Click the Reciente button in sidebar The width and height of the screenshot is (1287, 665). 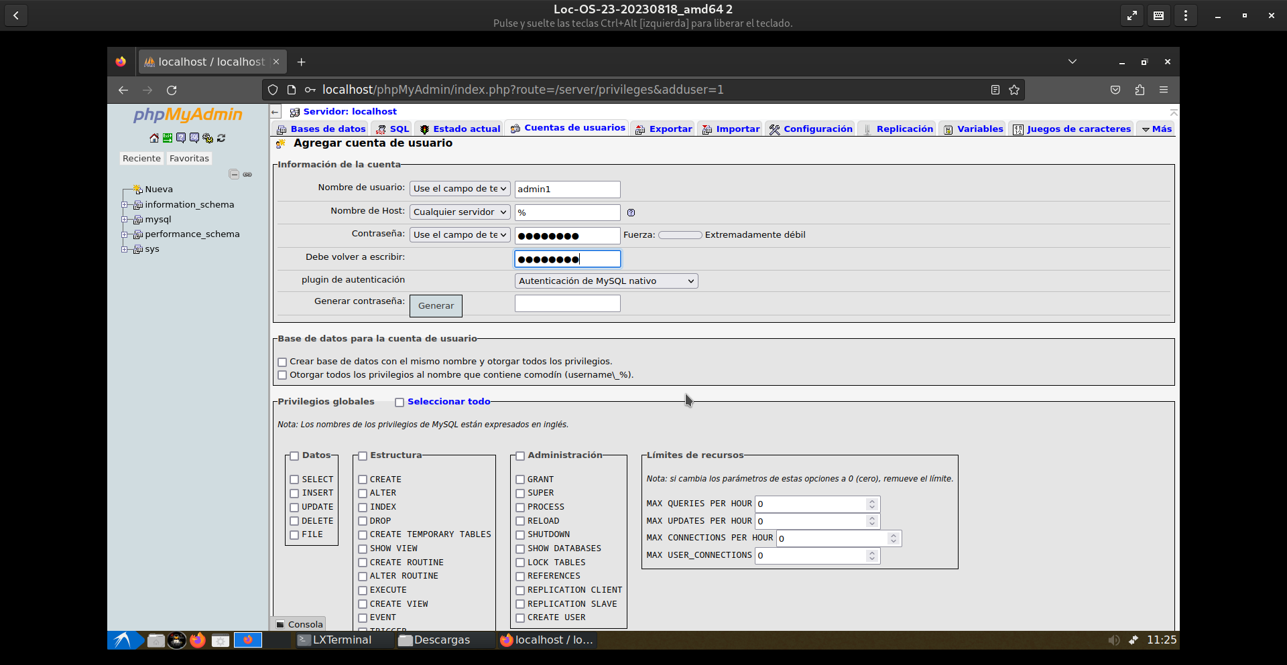[141, 159]
